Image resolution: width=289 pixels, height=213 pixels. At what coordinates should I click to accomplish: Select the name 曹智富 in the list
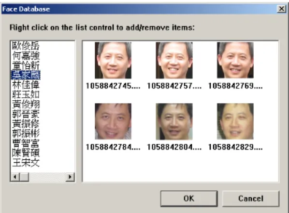[x=26, y=143]
